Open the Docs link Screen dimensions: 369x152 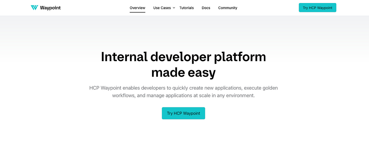click(x=206, y=8)
